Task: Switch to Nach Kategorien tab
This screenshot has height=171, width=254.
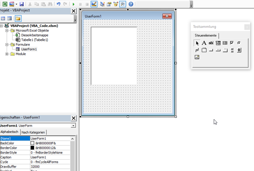Action: pyautogui.click(x=33, y=132)
